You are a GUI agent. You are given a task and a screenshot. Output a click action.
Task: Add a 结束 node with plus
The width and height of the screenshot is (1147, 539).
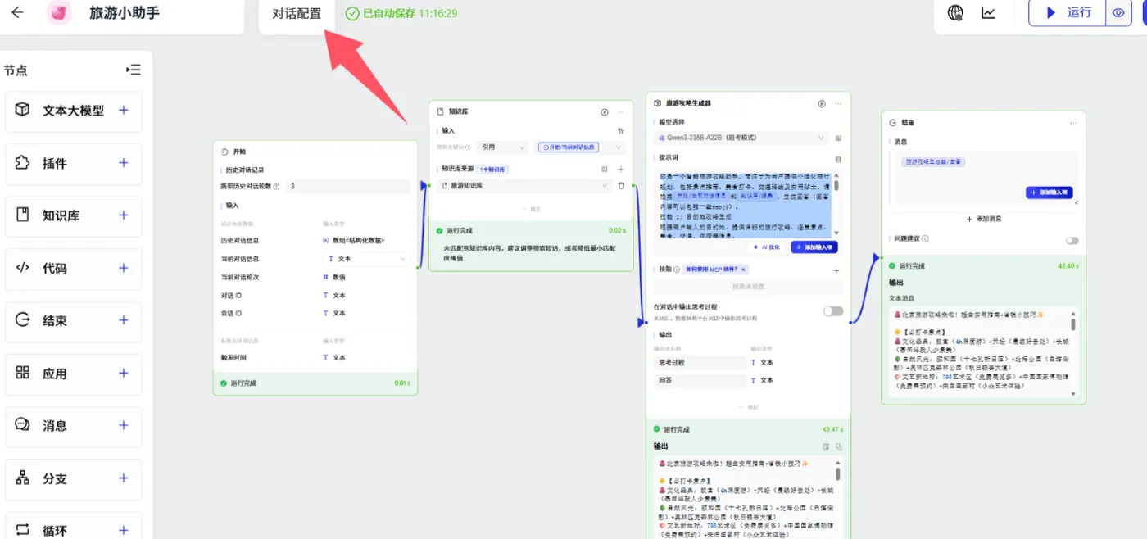[124, 320]
